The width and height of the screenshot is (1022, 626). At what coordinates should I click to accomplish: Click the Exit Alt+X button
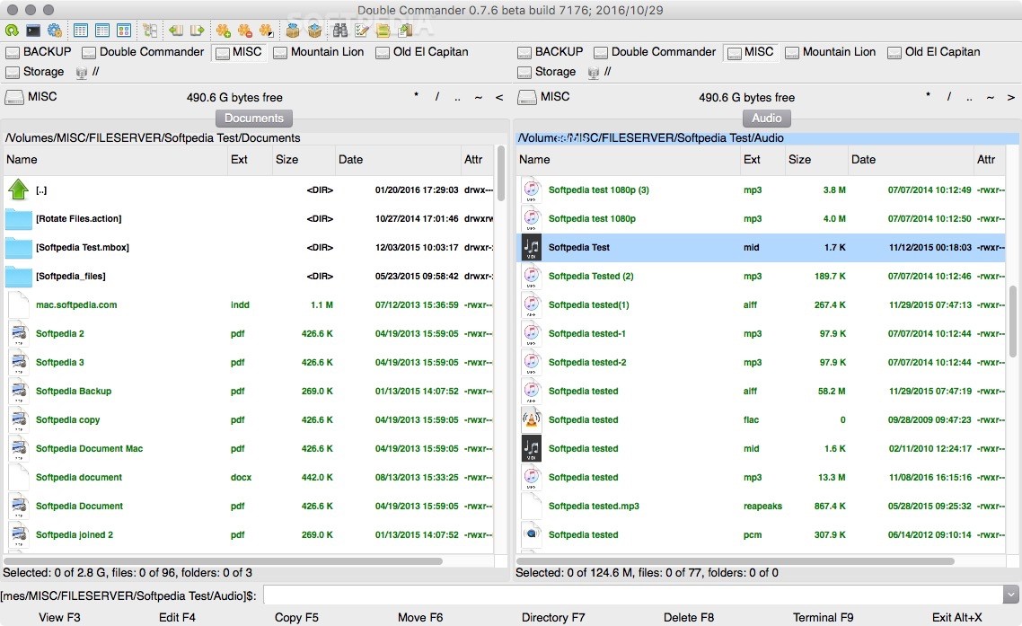tap(956, 618)
